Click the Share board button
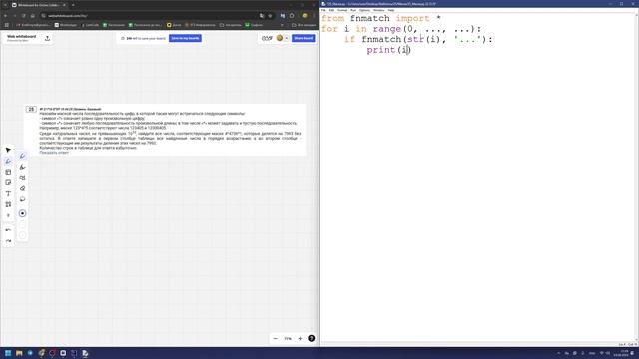Image resolution: width=639 pixels, height=359 pixels. [x=304, y=38]
